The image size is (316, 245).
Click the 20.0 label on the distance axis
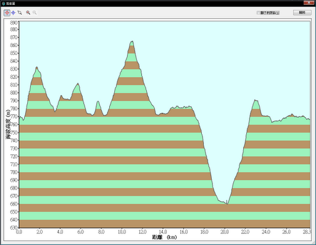click(x=225, y=232)
